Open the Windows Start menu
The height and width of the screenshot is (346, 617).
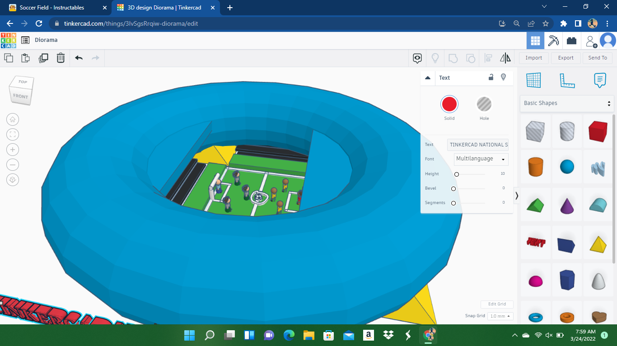(189, 335)
